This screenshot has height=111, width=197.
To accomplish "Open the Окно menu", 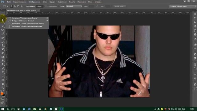I will 90,2.
